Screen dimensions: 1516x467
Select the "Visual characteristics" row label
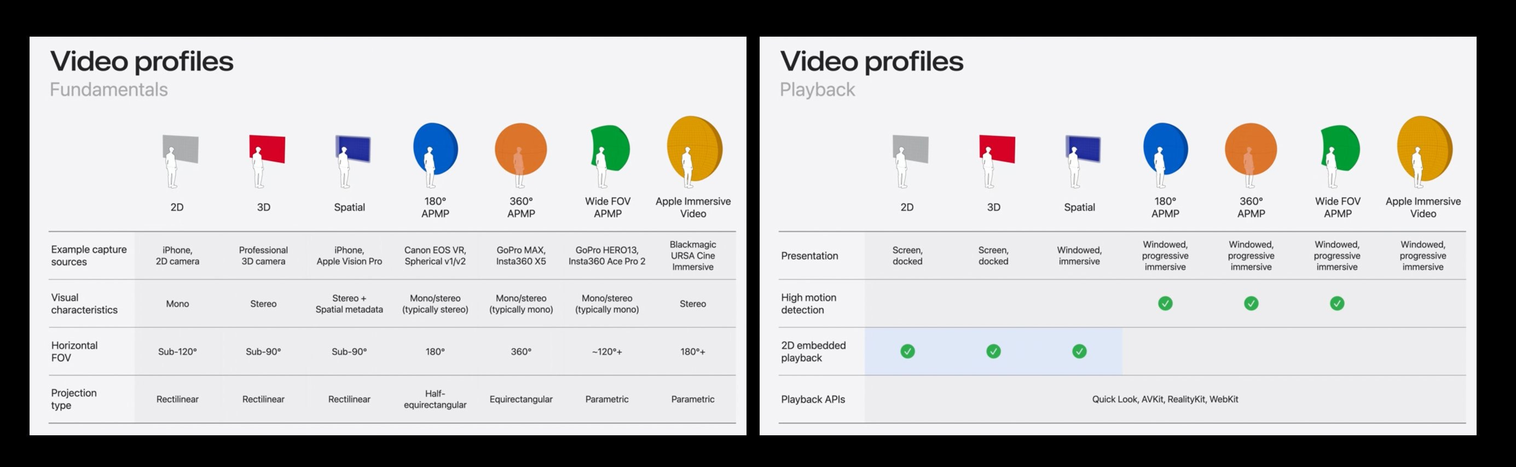(84, 303)
